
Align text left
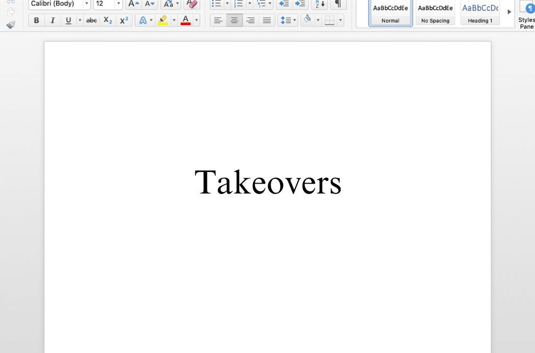point(218,20)
